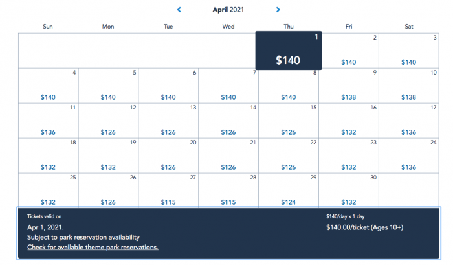This screenshot has width=453, height=265.
Task: Select April 16 at $132
Action: pyautogui.click(x=349, y=121)
